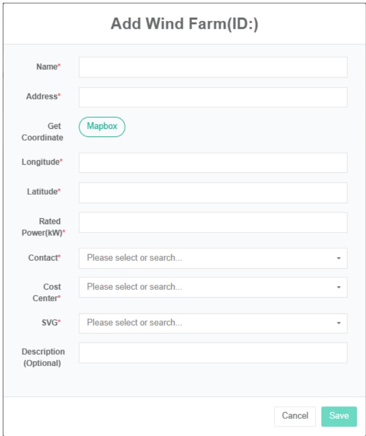Click the Longitude input field
The height and width of the screenshot is (436, 366).
tap(213, 162)
